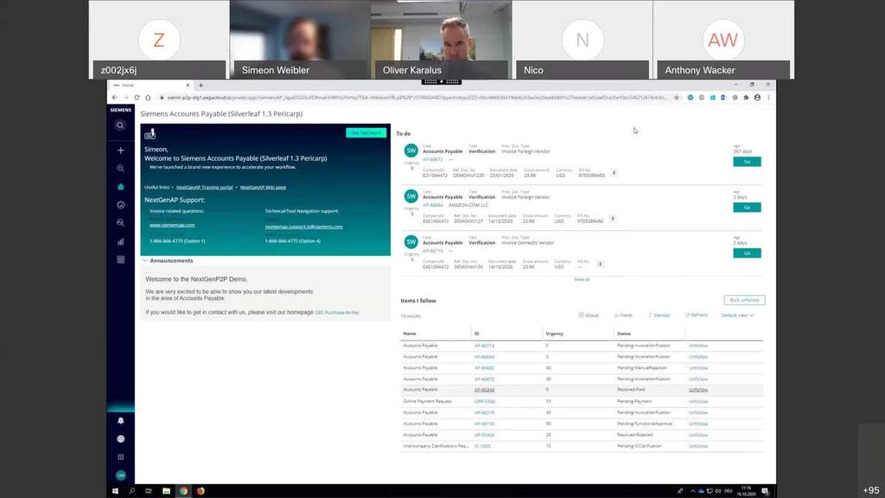
Task: Click the Fields icon above the results
Action: 623,316
